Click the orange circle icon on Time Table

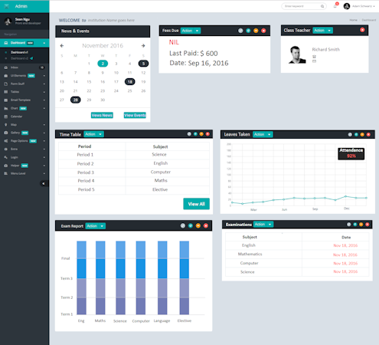point(201,134)
